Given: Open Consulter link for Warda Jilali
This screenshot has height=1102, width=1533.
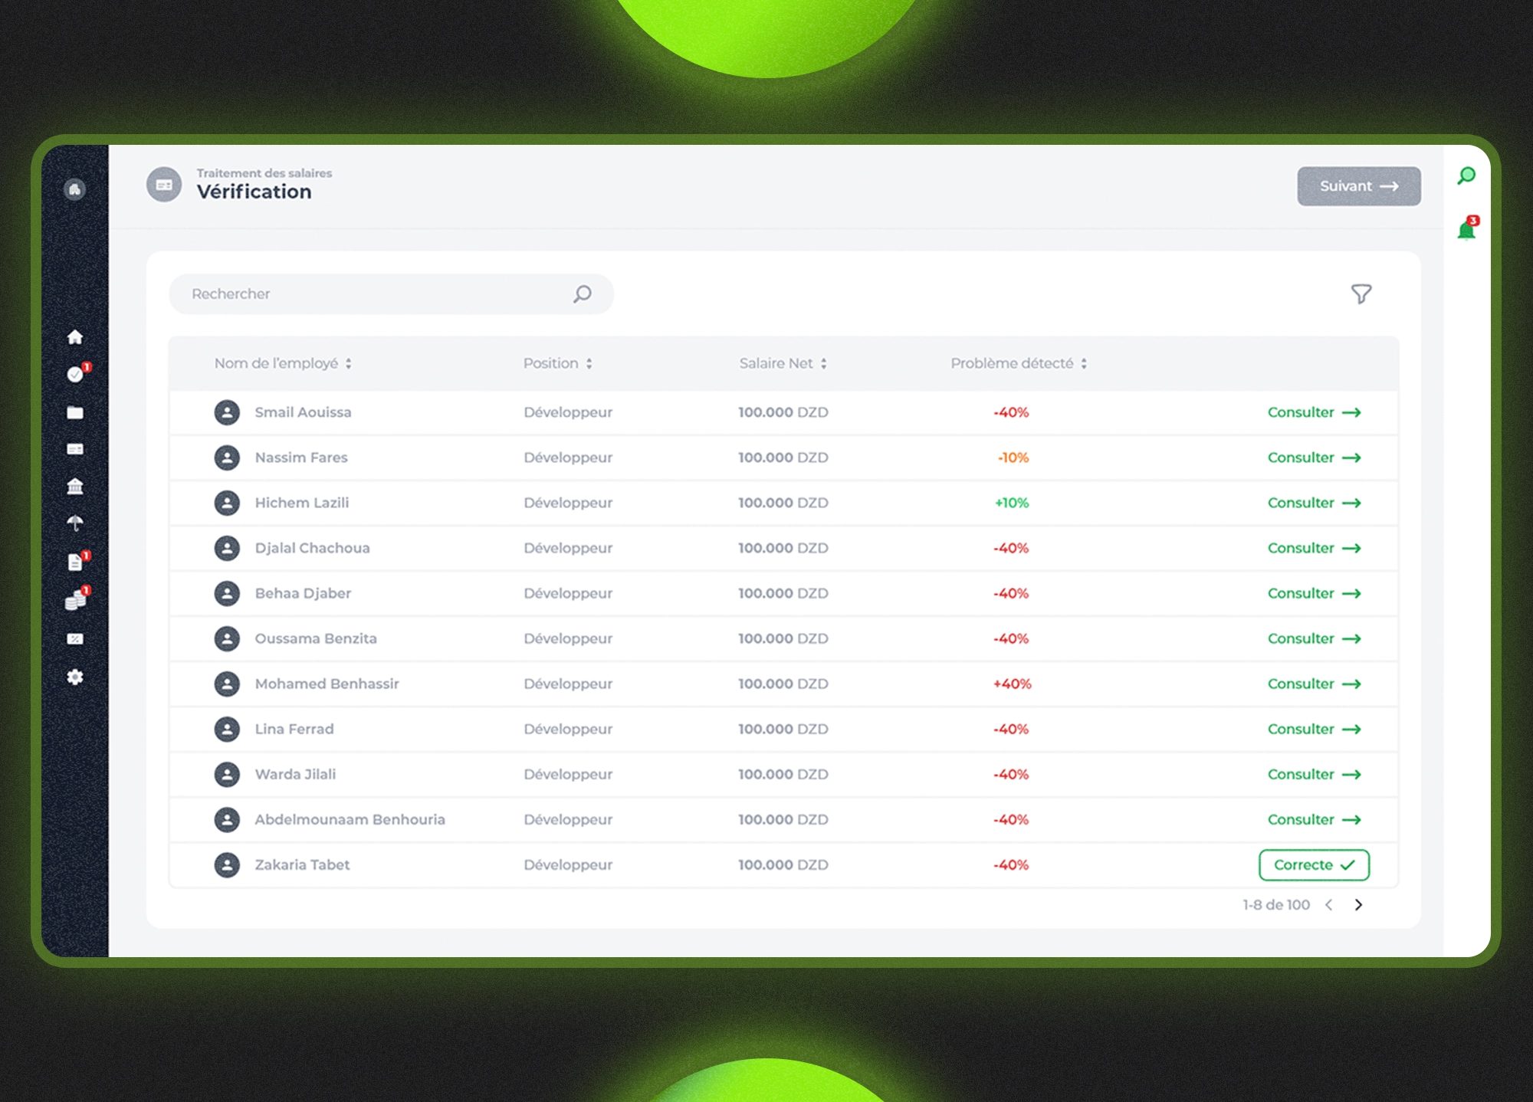Looking at the screenshot, I should [x=1314, y=774].
